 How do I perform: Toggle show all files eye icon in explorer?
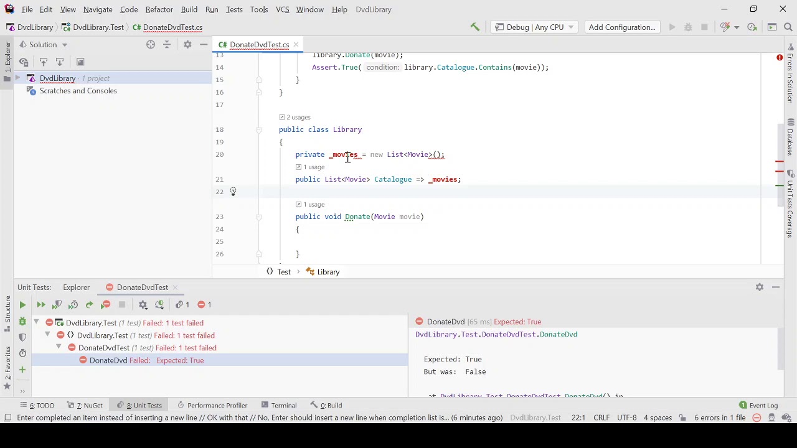pos(24,62)
